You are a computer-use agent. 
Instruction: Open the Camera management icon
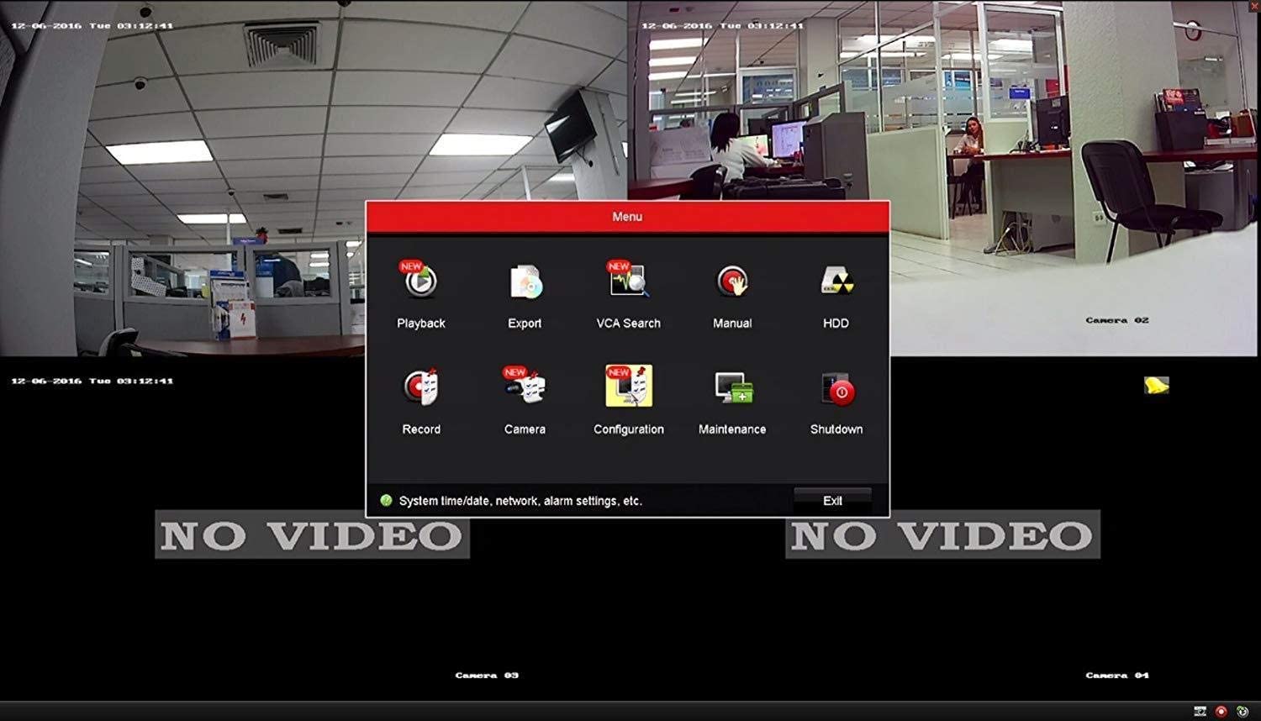pos(525,386)
